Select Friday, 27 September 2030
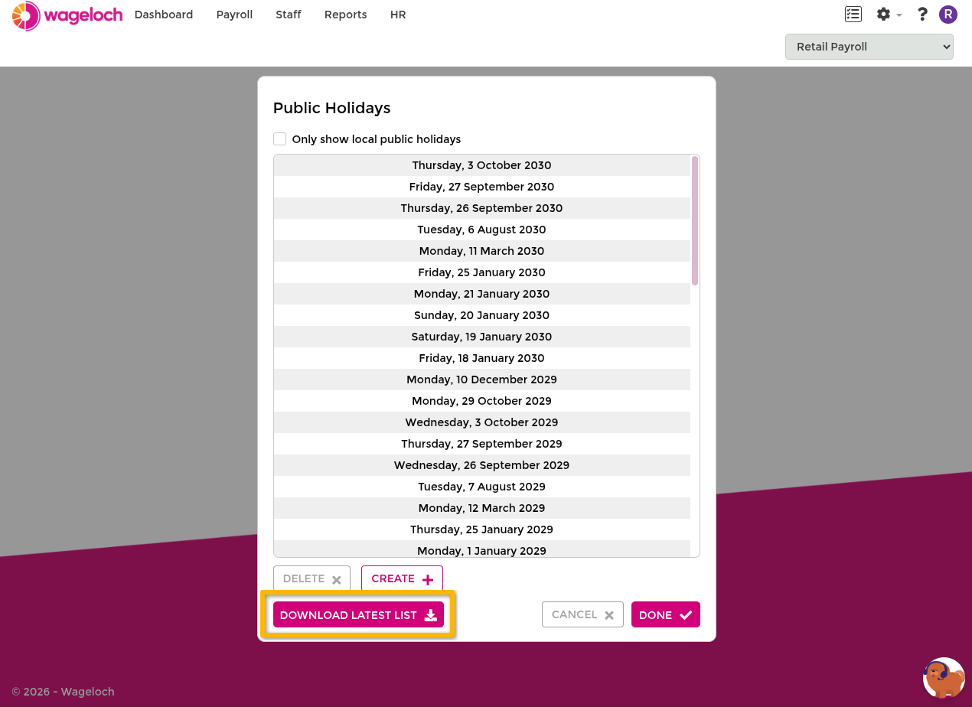 [x=482, y=187]
